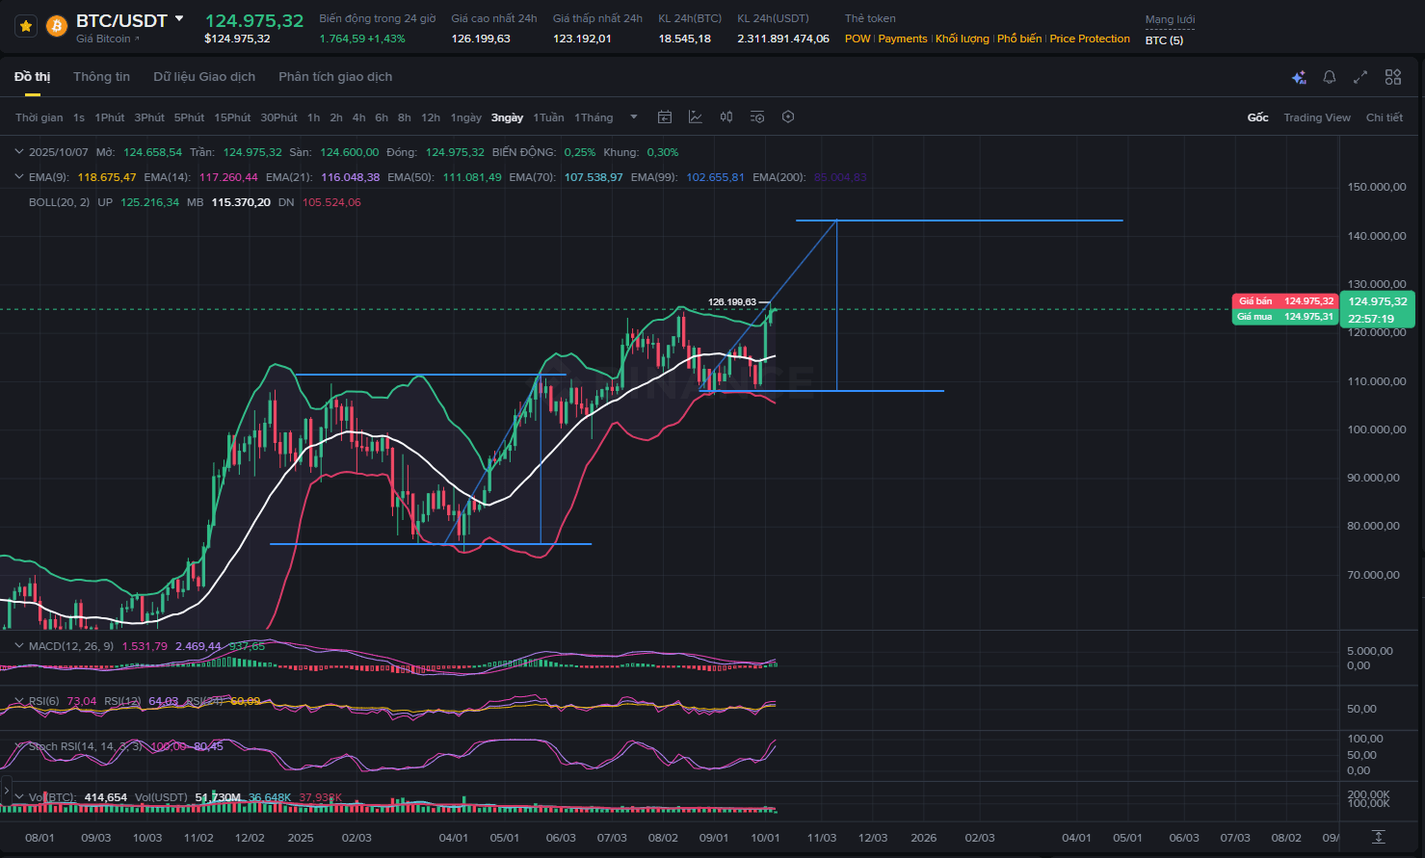Toggle the favorite star for BTC/USDT
The image size is (1425, 858).
click(27, 26)
